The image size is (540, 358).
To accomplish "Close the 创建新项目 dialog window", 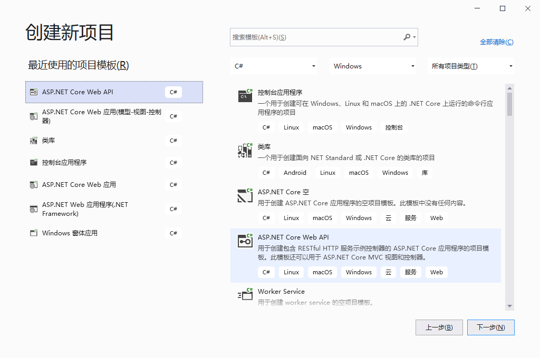I will click(x=527, y=8).
